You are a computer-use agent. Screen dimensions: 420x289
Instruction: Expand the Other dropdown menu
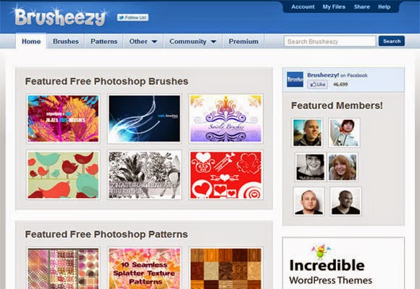pyautogui.click(x=143, y=41)
